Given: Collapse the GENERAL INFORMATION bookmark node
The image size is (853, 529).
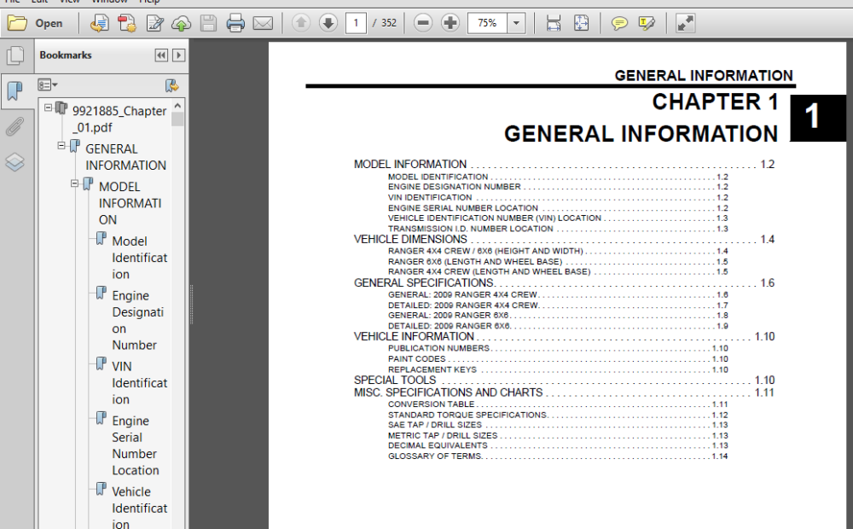Looking at the screenshot, I should point(61,146).
